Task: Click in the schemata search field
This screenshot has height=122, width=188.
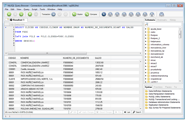Action: coord(163,24)
